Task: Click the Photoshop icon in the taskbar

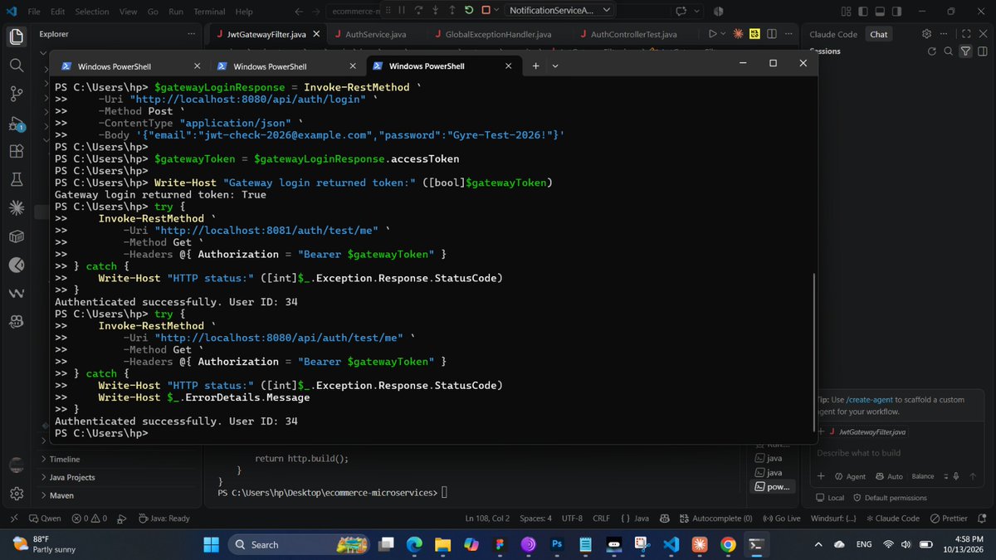Action: pos(557,544)
